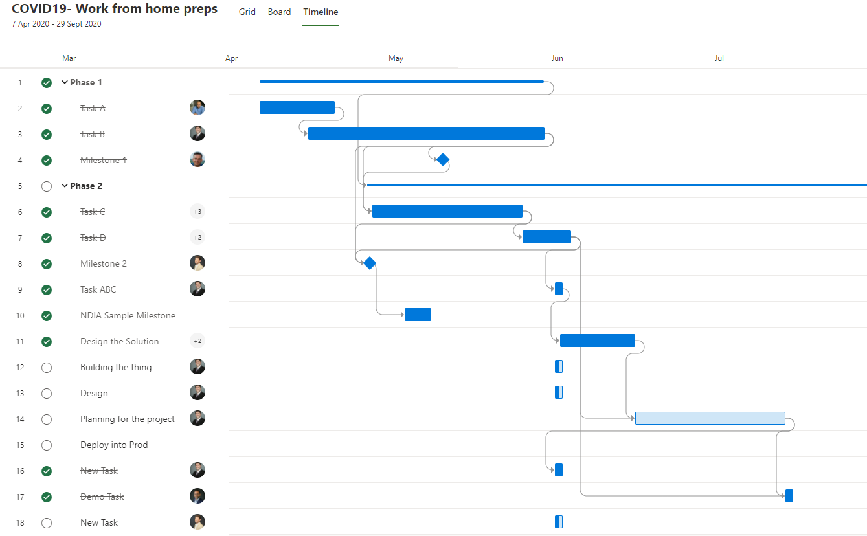This screenshot has height=536, width=867.
Task: Open the Board view
Action: coord(279,12)
